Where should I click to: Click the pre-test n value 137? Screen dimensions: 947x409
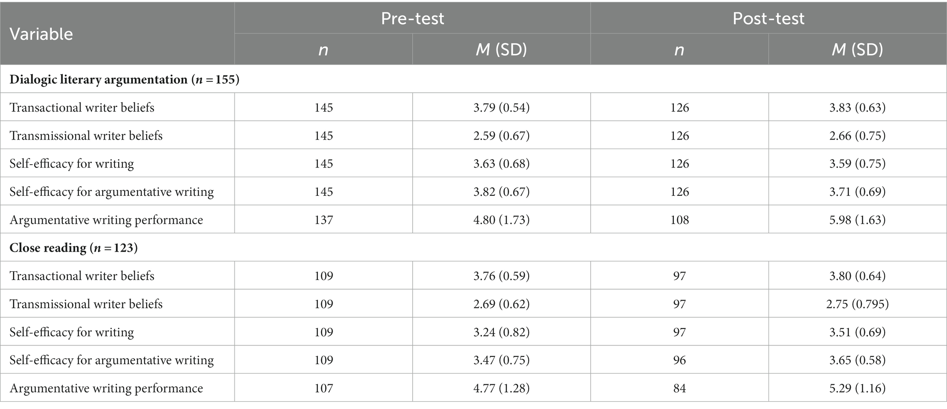tap(323, 220)
